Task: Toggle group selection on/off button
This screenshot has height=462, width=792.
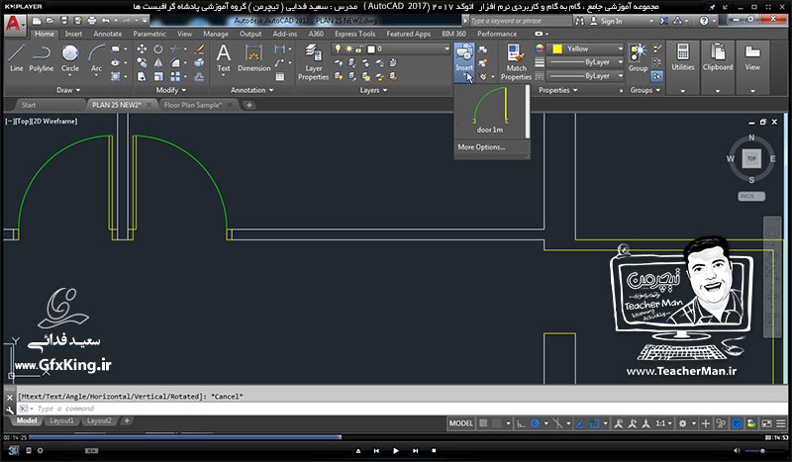Action: (x=656, y=76)
